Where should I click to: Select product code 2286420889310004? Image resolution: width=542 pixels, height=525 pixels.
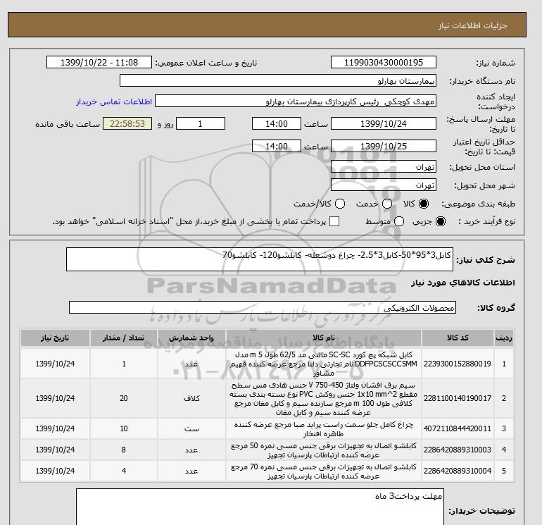tap(458, 471)
